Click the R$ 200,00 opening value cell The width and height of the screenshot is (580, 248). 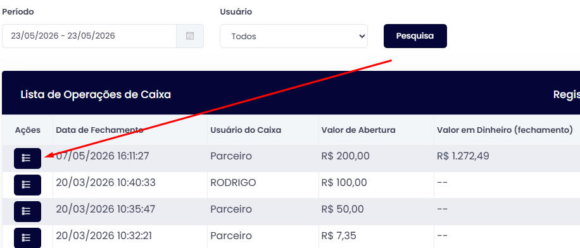[345, 156]
